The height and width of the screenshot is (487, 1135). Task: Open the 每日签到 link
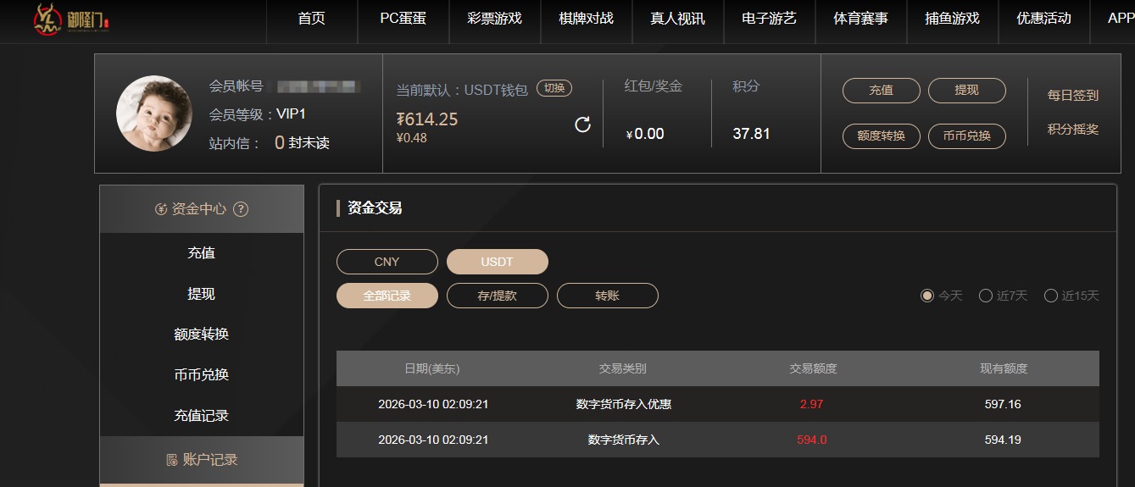1073,96
